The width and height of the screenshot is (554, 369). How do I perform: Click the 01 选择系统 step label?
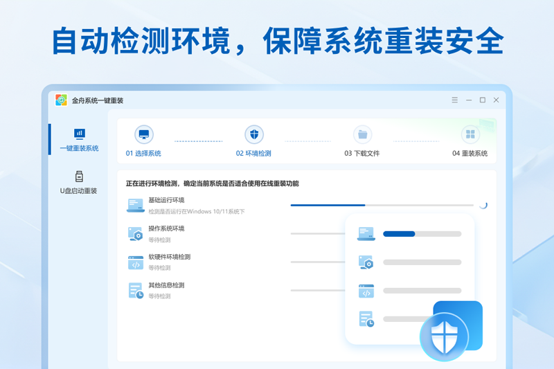point(143,154)
